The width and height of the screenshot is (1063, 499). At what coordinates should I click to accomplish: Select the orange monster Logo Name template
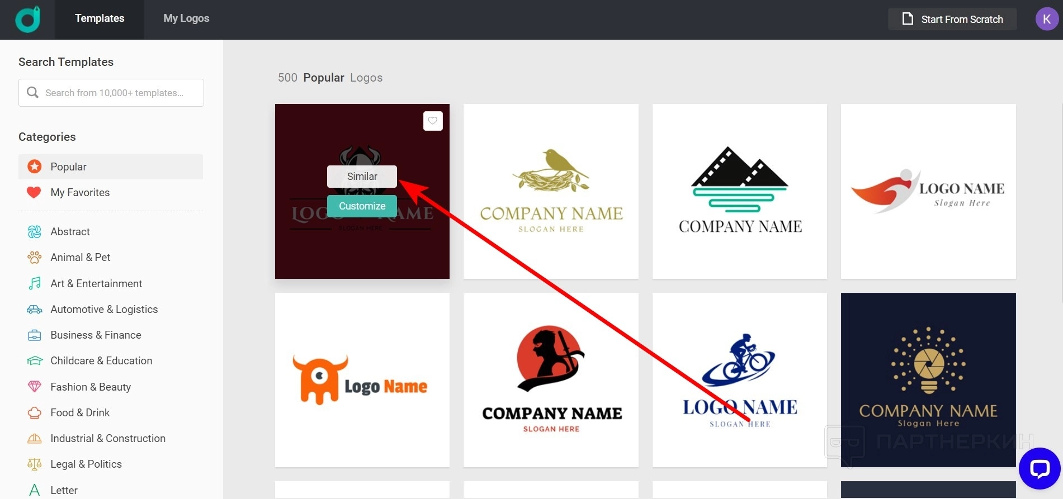(x=362, y=380)
